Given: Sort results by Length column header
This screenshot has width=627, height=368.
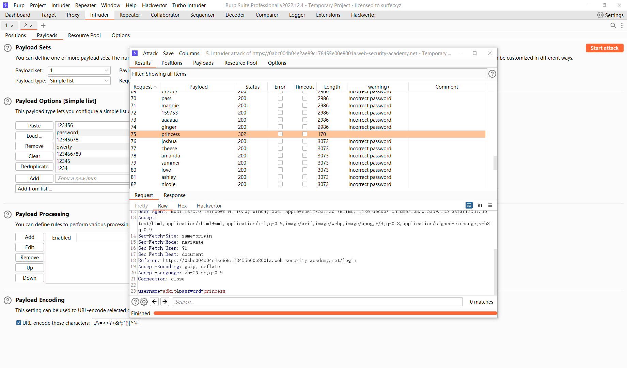Looking at the screenshot, I should pyautogui.click(x=332, y=87).
